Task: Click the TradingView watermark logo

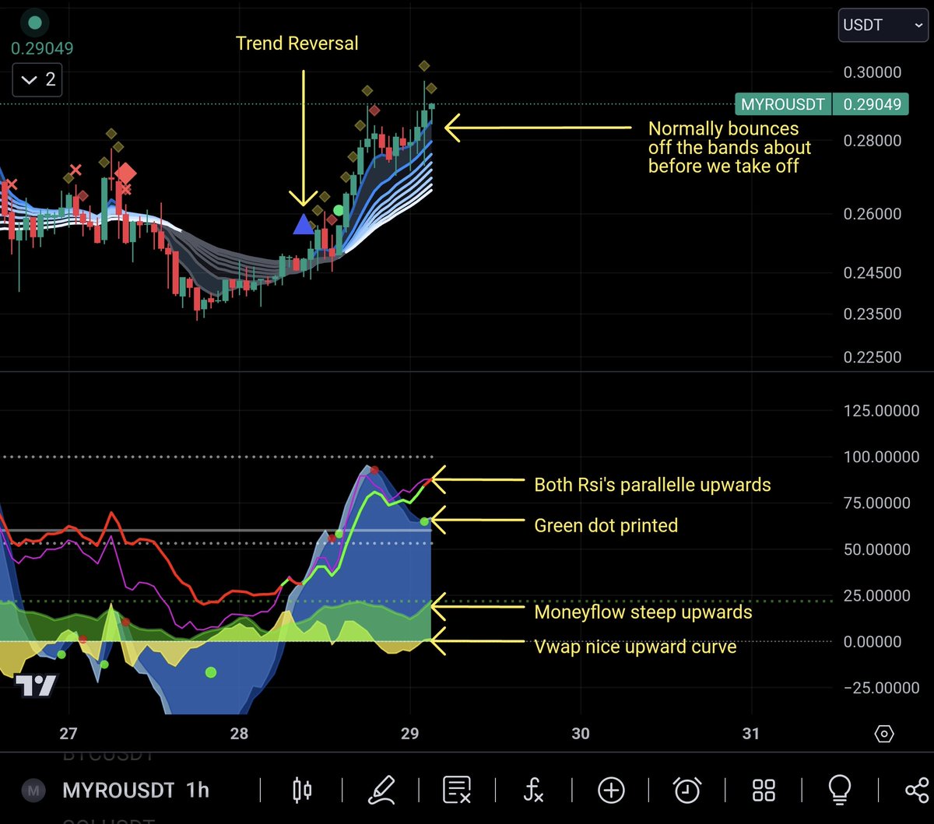Action: click(x=35, y=686)
